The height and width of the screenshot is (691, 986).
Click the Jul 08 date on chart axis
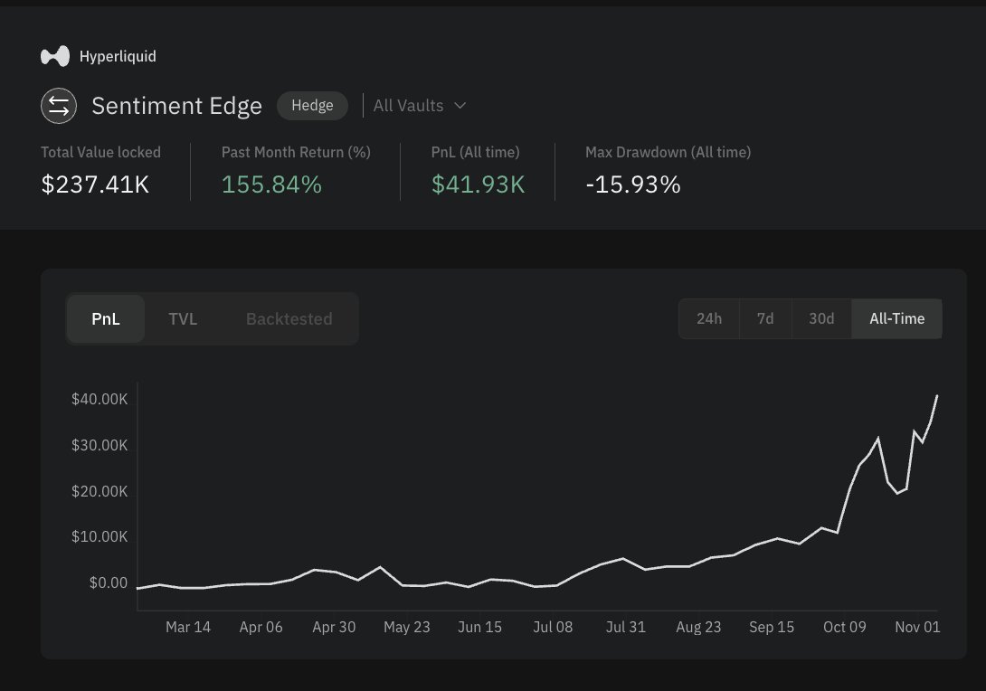pyautogui.click(x=553, y=627)
